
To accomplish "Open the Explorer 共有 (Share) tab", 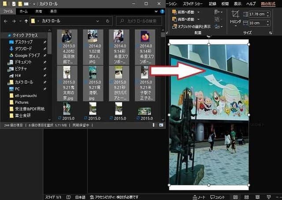I will [39, 11].
